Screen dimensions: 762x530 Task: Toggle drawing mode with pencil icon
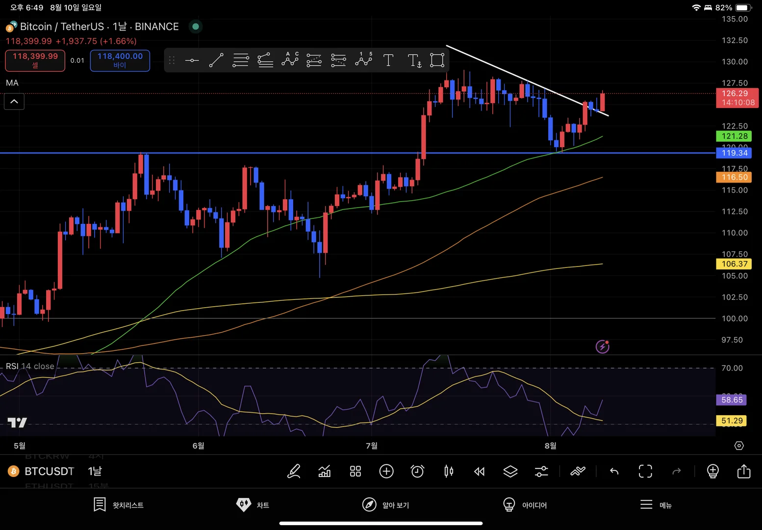[x=294, y=472]
